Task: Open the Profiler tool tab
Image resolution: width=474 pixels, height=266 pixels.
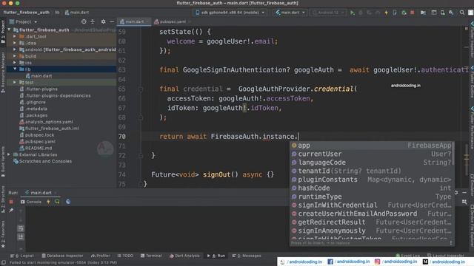Action: (101, 256)
